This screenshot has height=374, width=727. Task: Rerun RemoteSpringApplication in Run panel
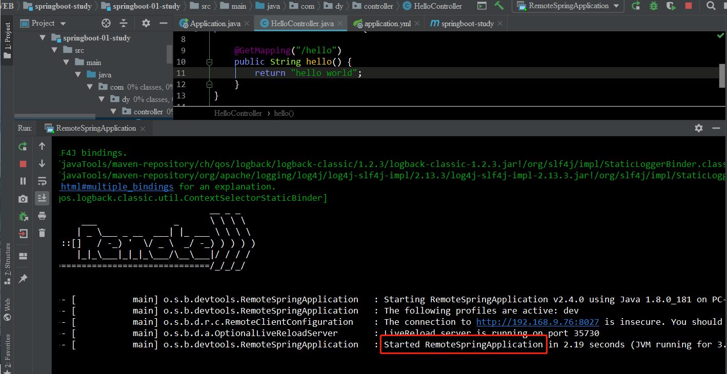(23, 147)
